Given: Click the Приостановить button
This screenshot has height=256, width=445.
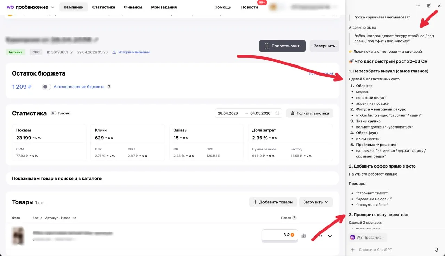Looking at the screenshot, I should (x=282, y=46).
